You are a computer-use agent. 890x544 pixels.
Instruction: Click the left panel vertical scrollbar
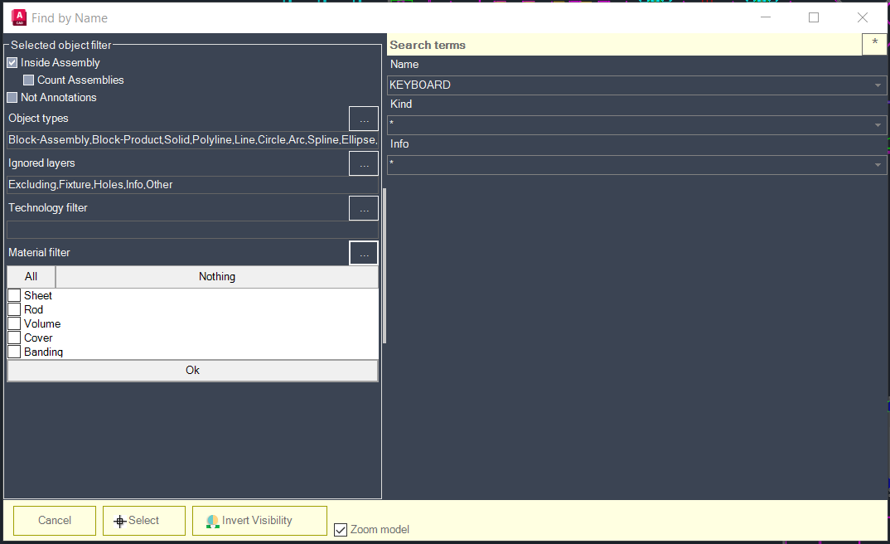[385, 265]
